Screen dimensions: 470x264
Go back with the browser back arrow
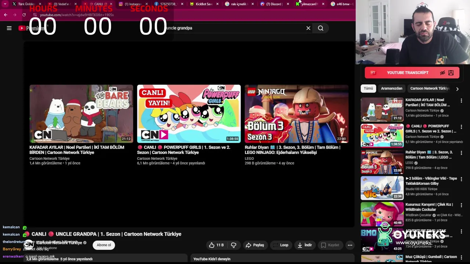point(6,15)
